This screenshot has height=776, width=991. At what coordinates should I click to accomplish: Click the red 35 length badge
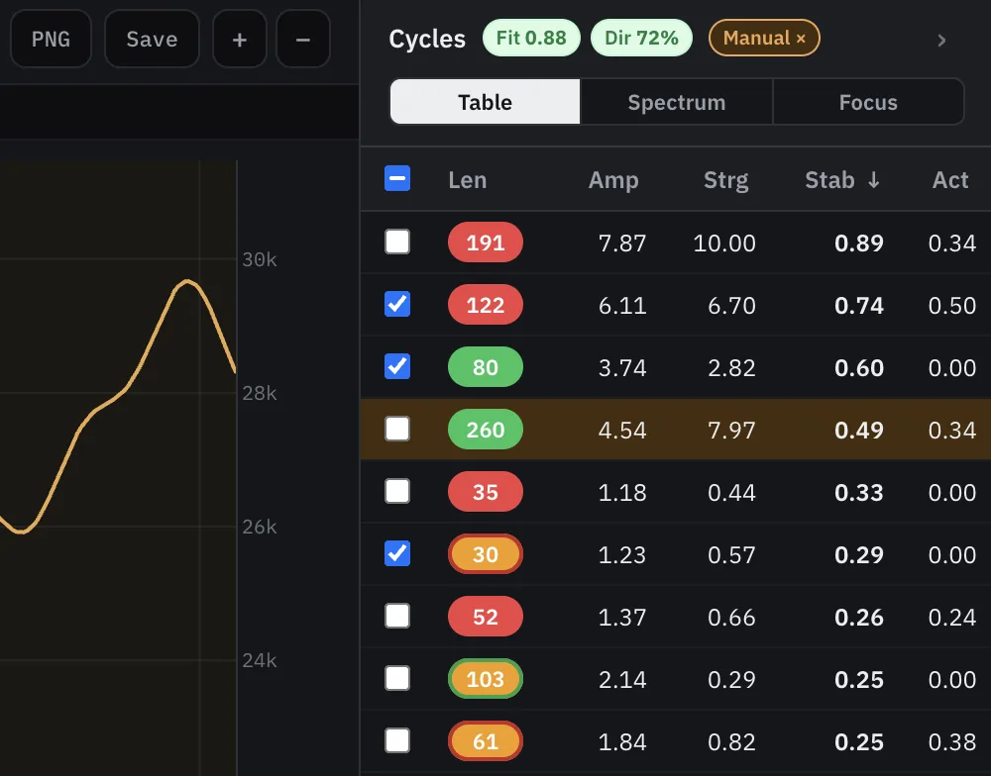click(x=486, y=492)
